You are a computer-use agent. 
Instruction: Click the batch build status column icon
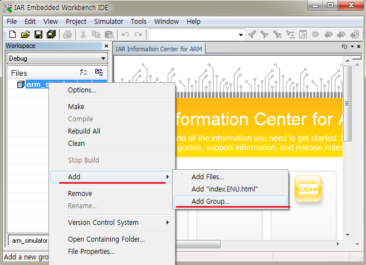pos(99,72)
